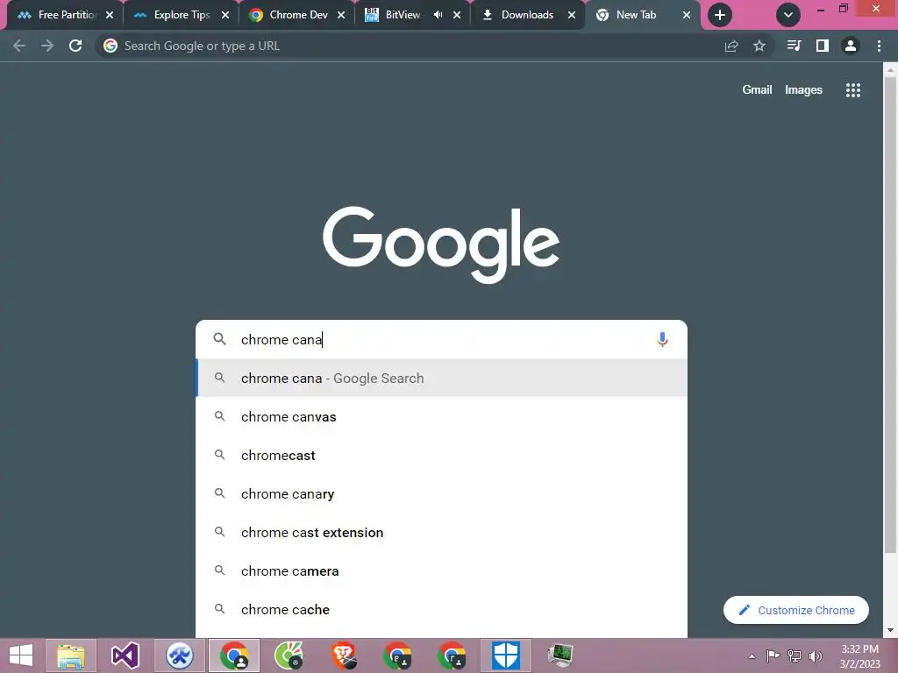Toggle the Chrome side panel

pos(823,46)
